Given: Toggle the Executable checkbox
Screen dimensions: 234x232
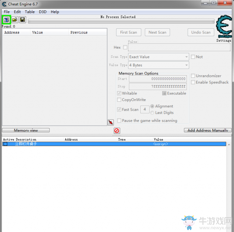Looking at the screenshot, I should [164, 93].
